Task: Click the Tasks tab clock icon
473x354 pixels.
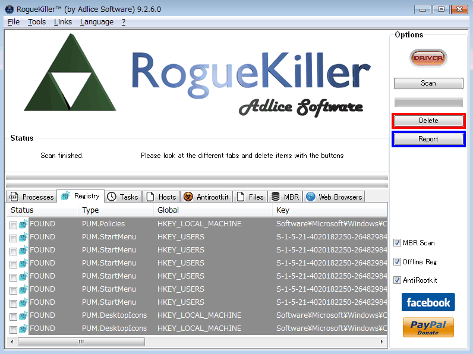Action: pyautogui.click(x=112, y=197)
